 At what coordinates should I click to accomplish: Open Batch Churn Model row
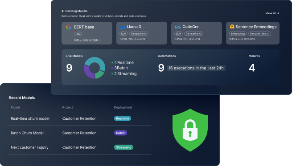tap(80, 133)
